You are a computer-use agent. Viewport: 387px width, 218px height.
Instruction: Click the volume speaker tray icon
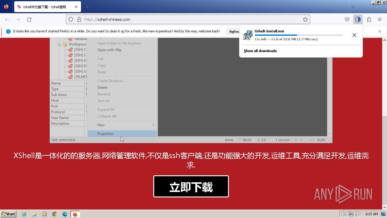tap(343, 214)
